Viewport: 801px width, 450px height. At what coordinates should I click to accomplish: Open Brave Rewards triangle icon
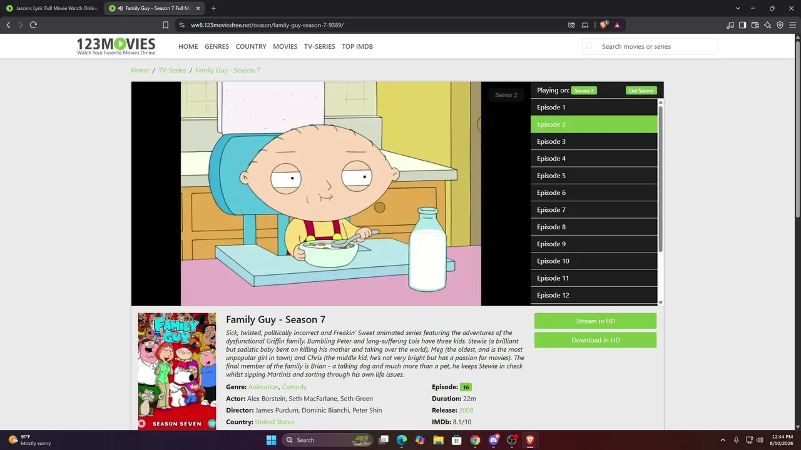[x=617, y=25]
